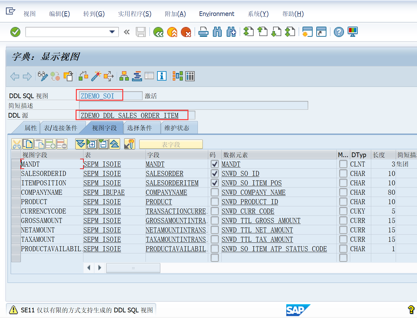The image size is (417, 318).
Task: Toggle the key checkbox for ITEMPOSITION row
Action: tap(215, 183)
